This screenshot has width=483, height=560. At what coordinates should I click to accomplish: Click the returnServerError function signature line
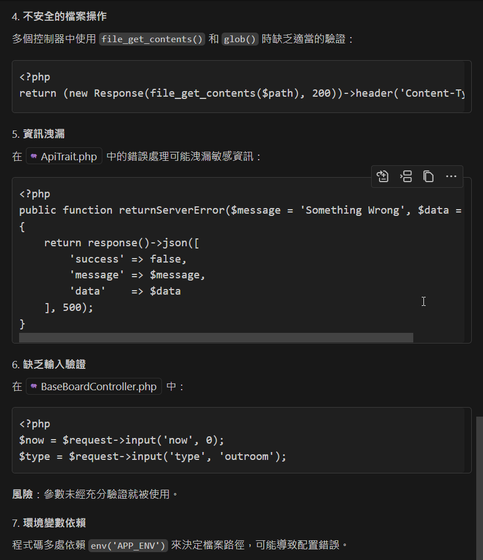[x=240, y=210]
